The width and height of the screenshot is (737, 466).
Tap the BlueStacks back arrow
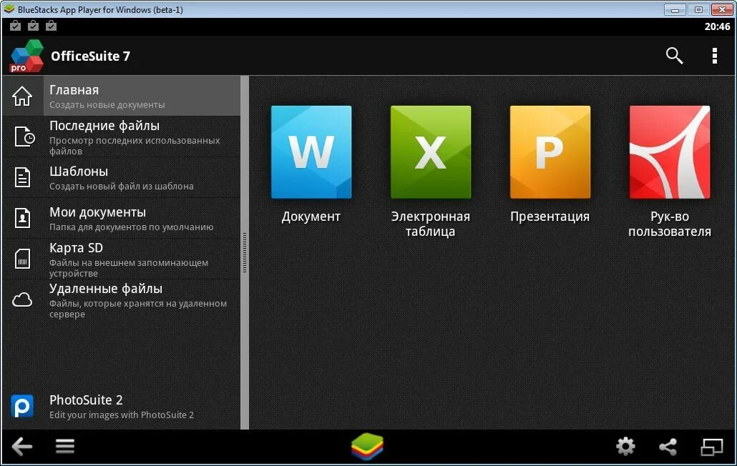21,446
